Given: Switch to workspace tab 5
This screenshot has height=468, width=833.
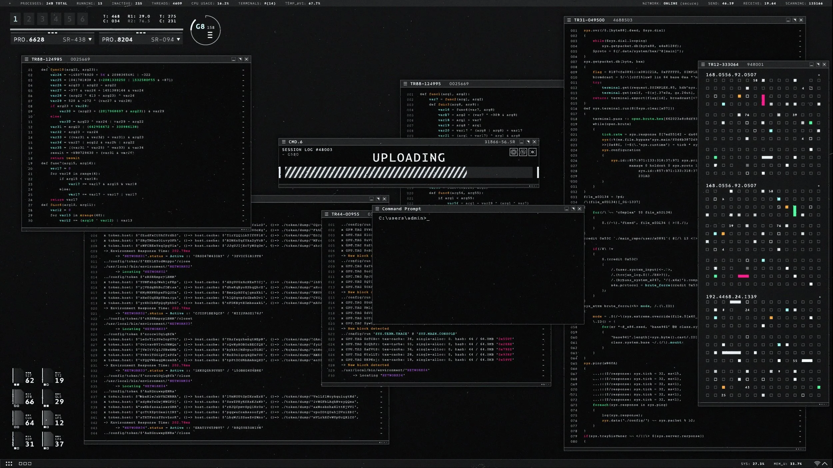Looking at the screenshot, I should click(69, 19).
